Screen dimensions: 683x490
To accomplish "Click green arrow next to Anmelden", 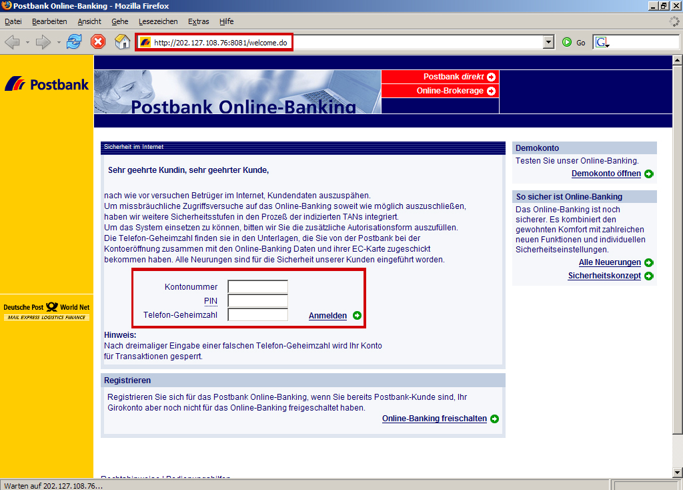I will pyautogui.click(x=358, y=316).
